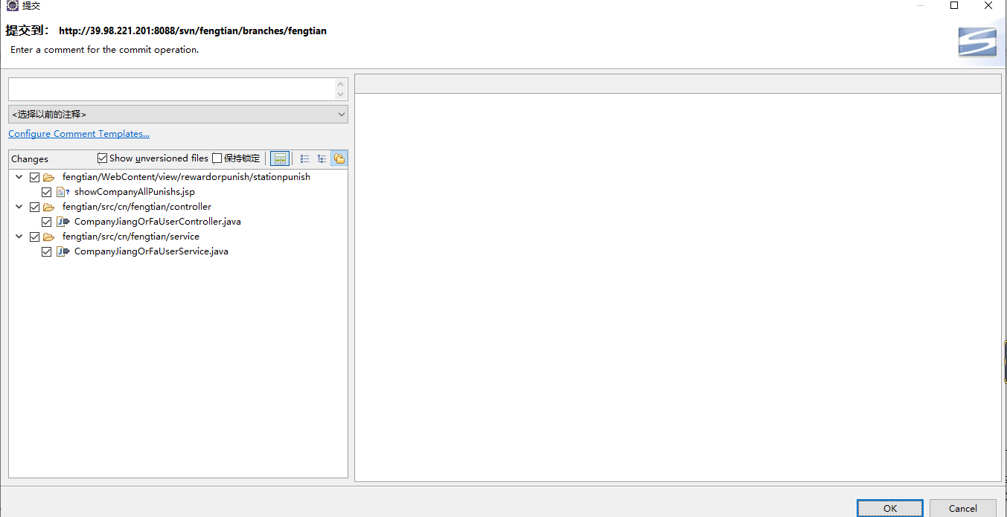Image resolution: width=1007 pixels, height=517 pixels.
Task: Click the stationpunish folder icon
Action: (49, 177)
